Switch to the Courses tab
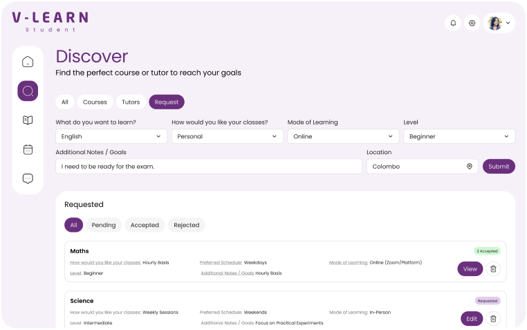 click(x=95, y=102)
